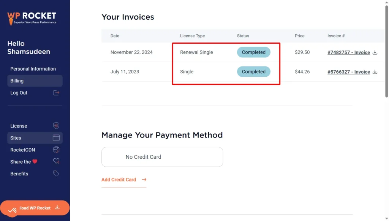Open invoice #7482757 details
Viewport: 389px width, 221px height.
349,52
